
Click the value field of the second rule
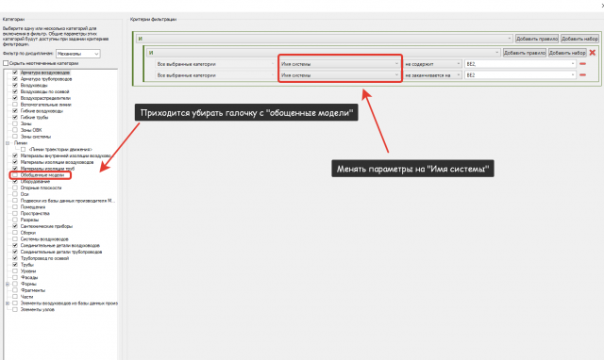coord(520,75)
